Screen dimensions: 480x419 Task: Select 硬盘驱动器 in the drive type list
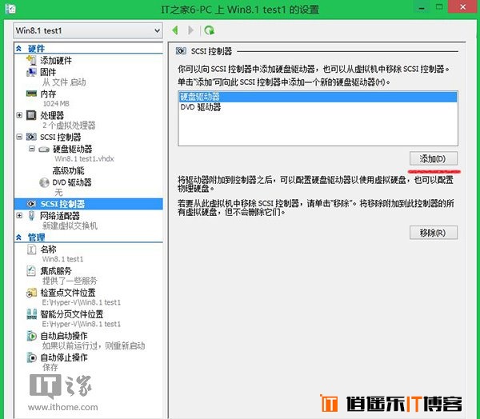tap(318, 97)
